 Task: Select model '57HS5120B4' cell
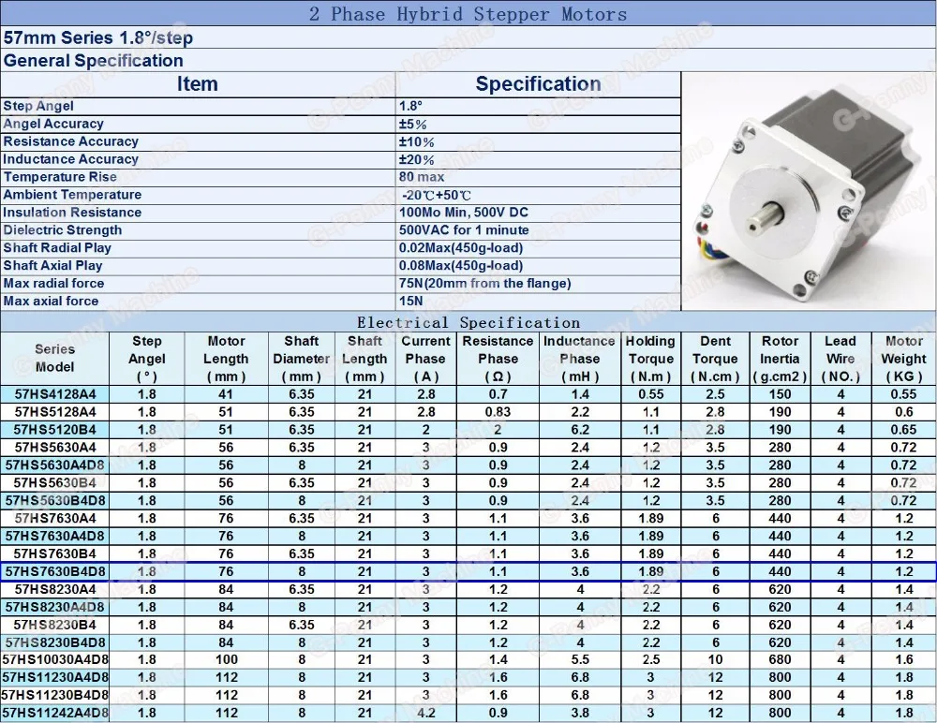[x=55, y=430]
